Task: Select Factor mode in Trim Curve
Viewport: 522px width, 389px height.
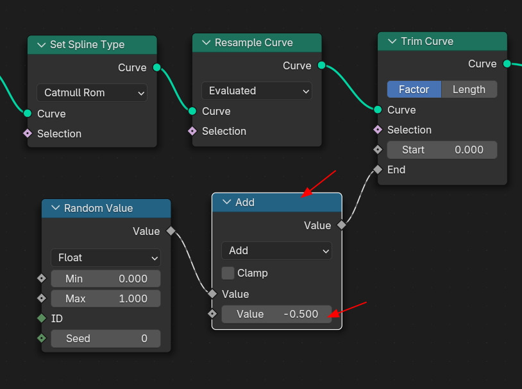Action: click(x=414, y=89)
